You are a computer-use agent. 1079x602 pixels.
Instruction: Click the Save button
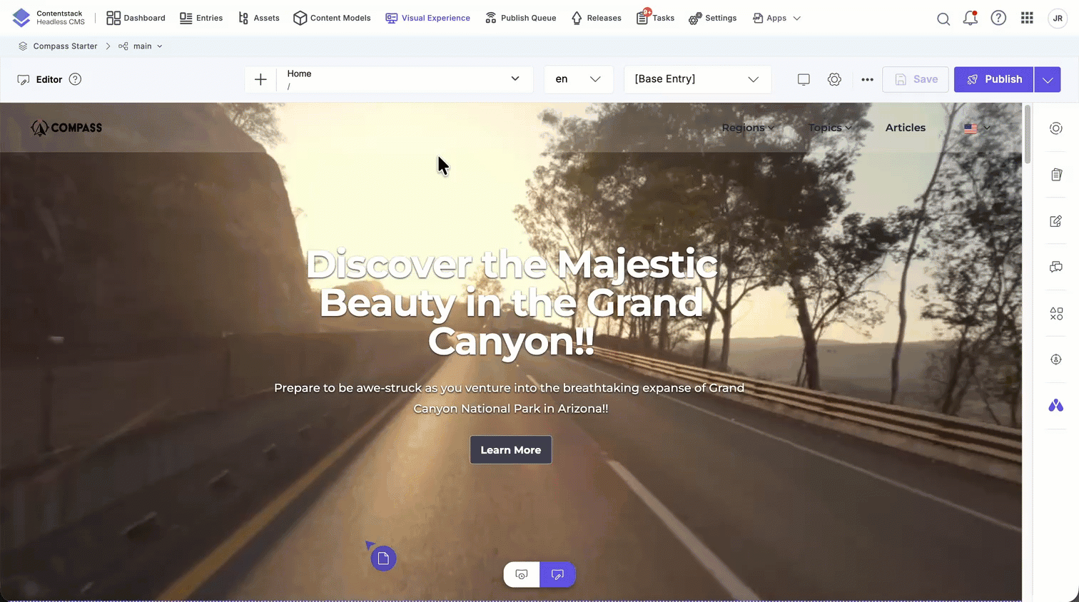[916, 79]
